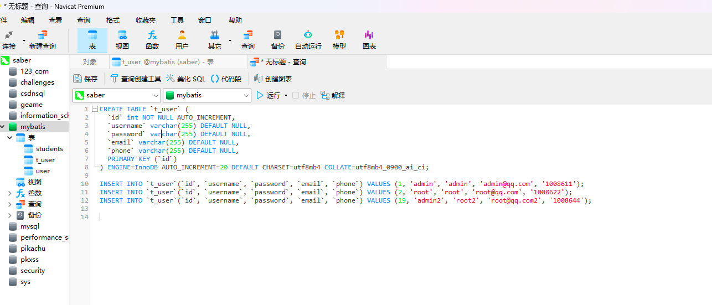
Task: Click the 运行 (Run) button
Action: click(268, 95)
